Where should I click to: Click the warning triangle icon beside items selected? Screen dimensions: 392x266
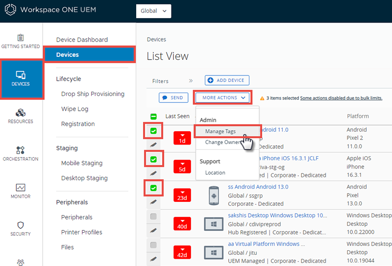tap(262, 98)
